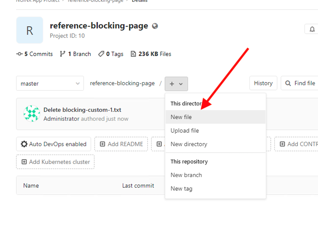Open the notification bell settings

312,29
